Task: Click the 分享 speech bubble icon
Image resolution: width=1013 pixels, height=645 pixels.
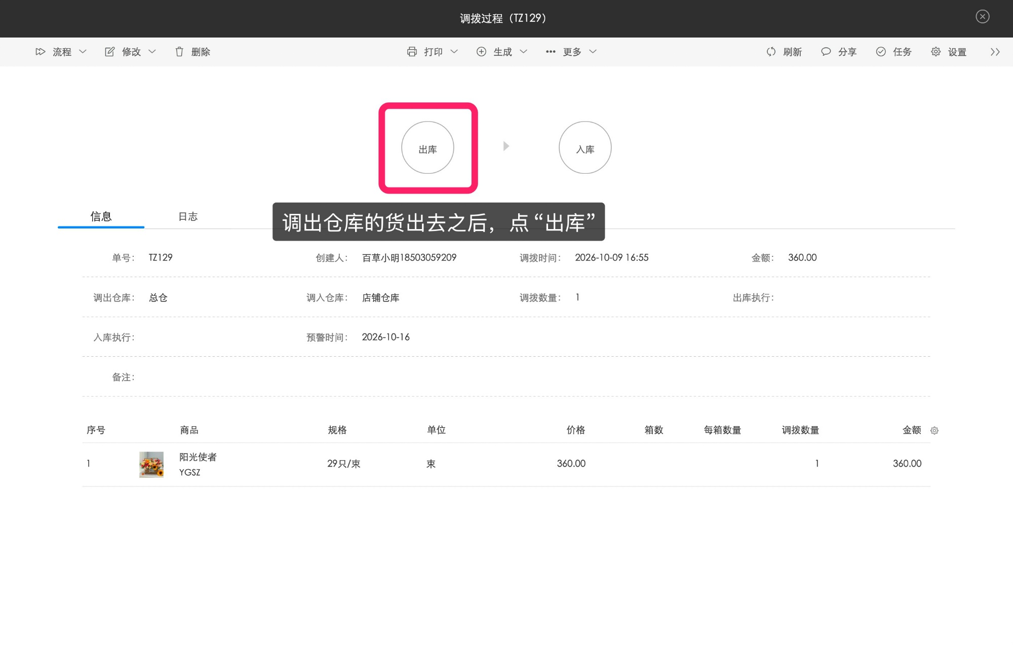Action: point(826,52)
